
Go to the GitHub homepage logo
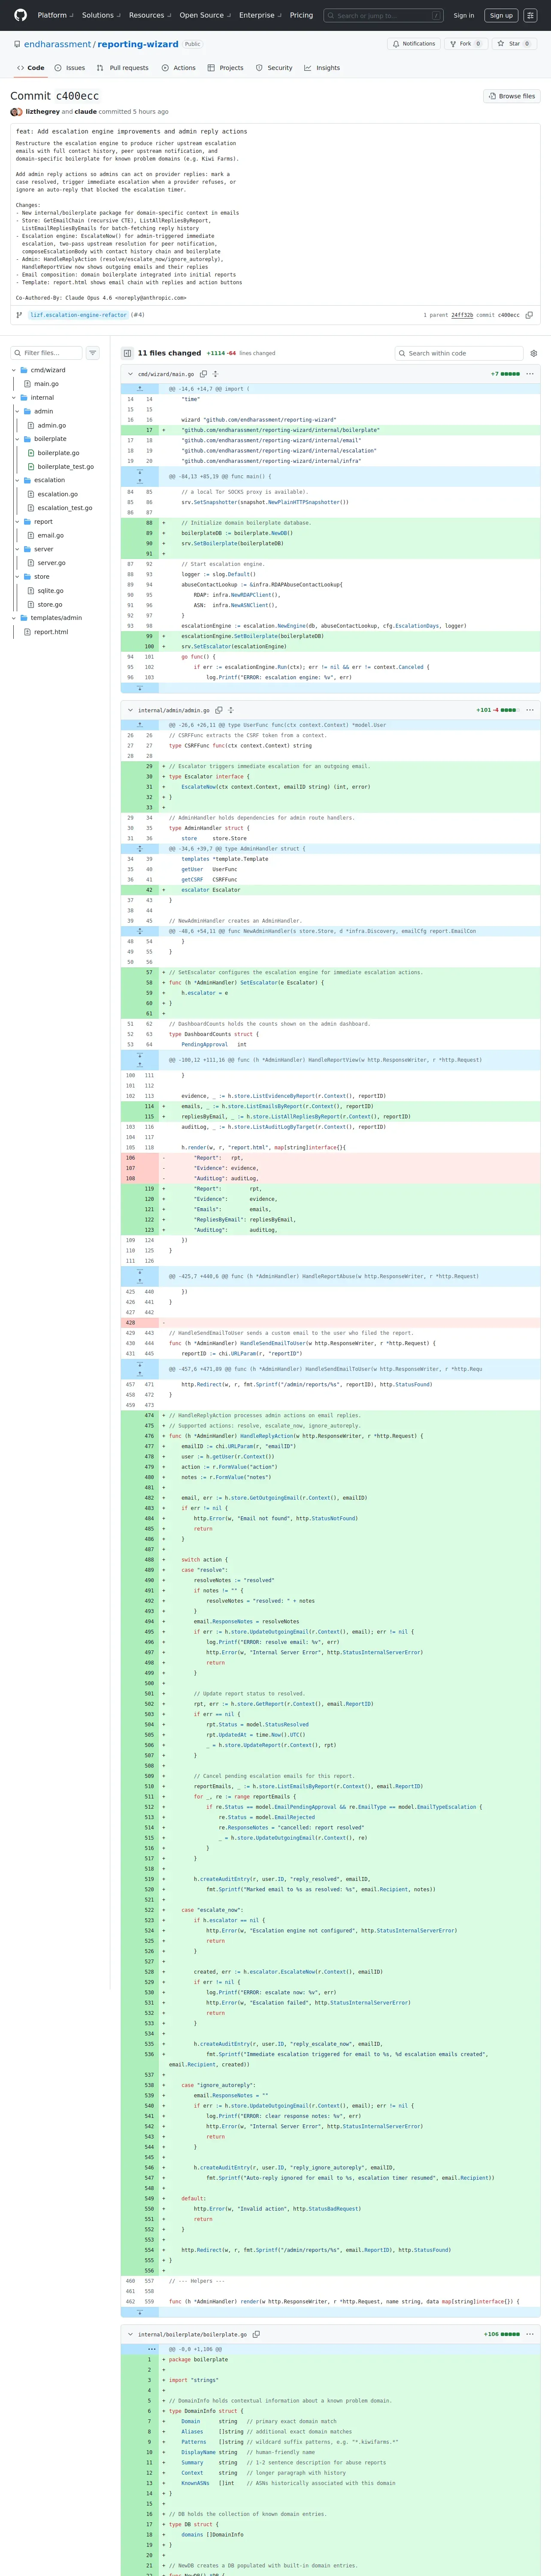point(20,15)
